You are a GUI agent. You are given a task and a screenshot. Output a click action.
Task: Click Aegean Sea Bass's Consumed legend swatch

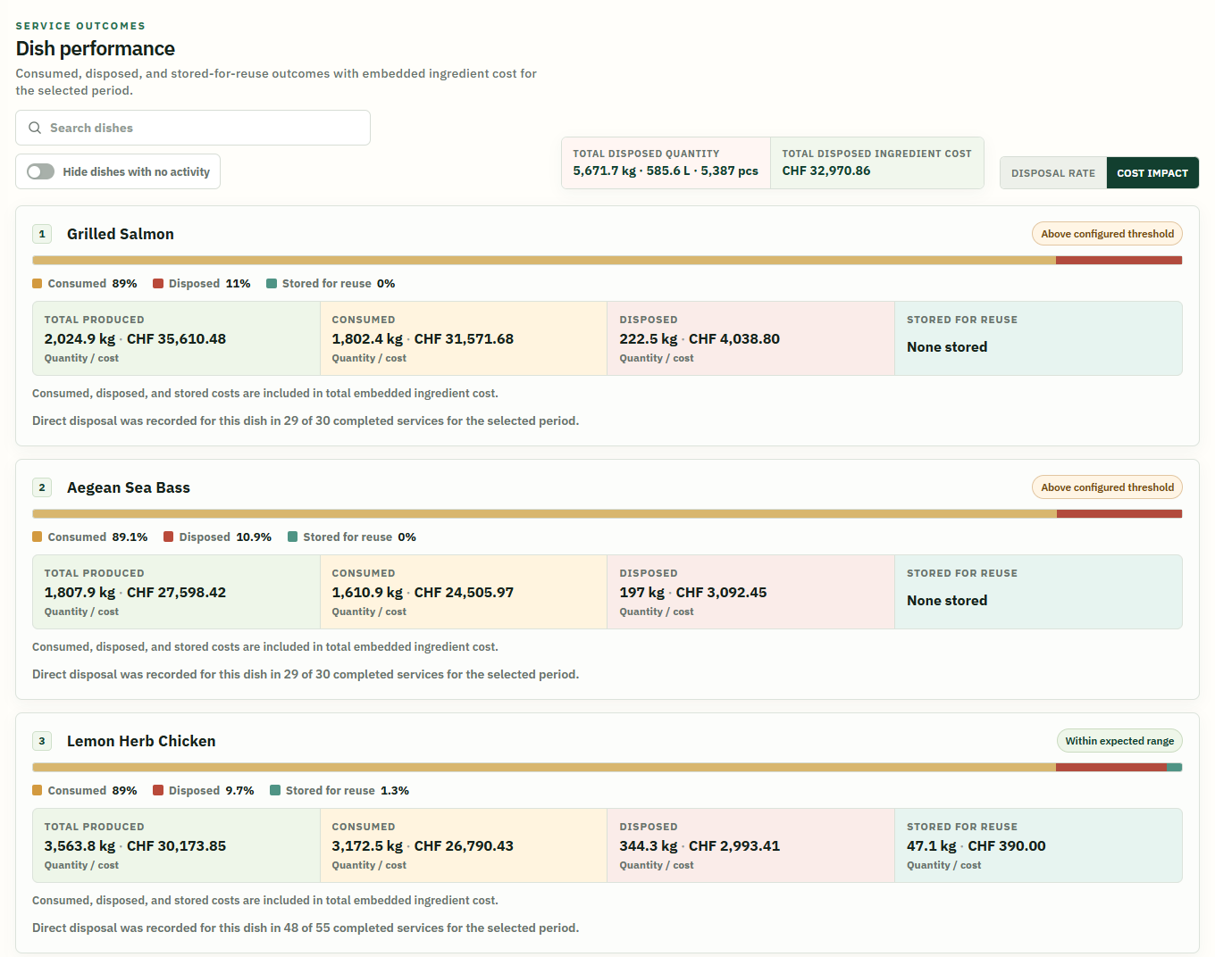[38, 537]
